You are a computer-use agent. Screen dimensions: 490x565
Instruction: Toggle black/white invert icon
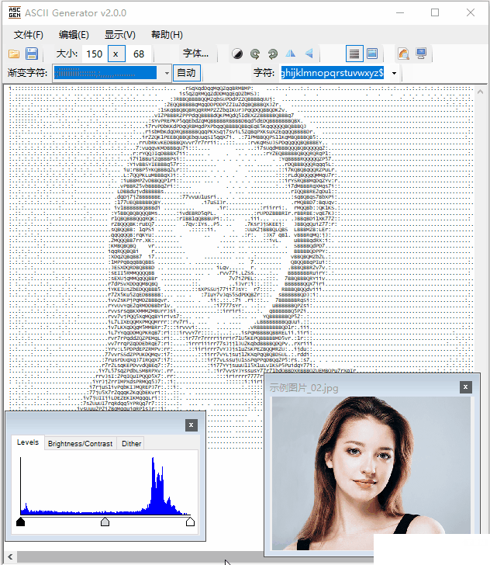[237, 54]
